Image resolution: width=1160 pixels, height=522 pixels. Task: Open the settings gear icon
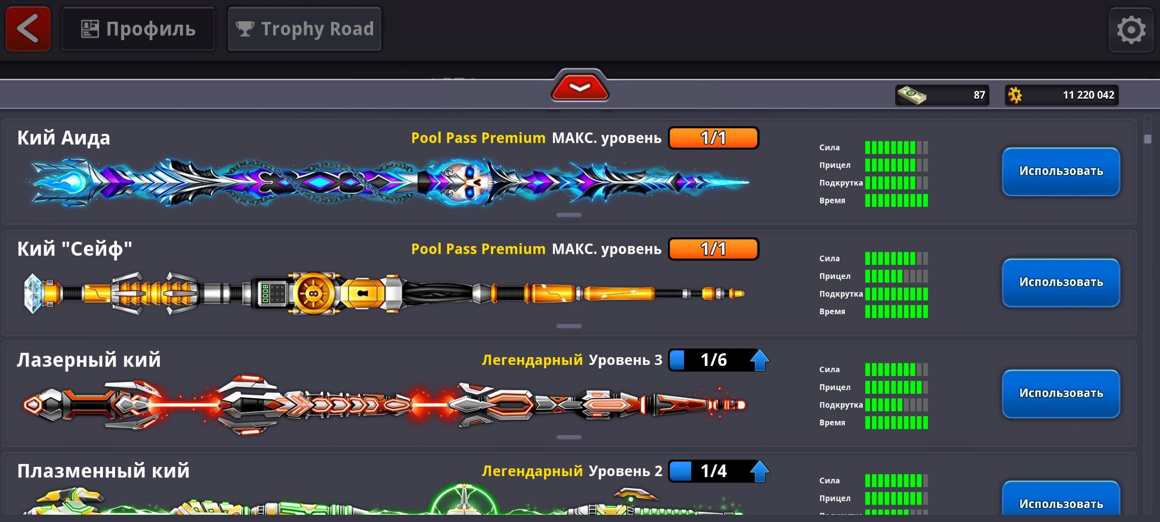click(1131, 30)
